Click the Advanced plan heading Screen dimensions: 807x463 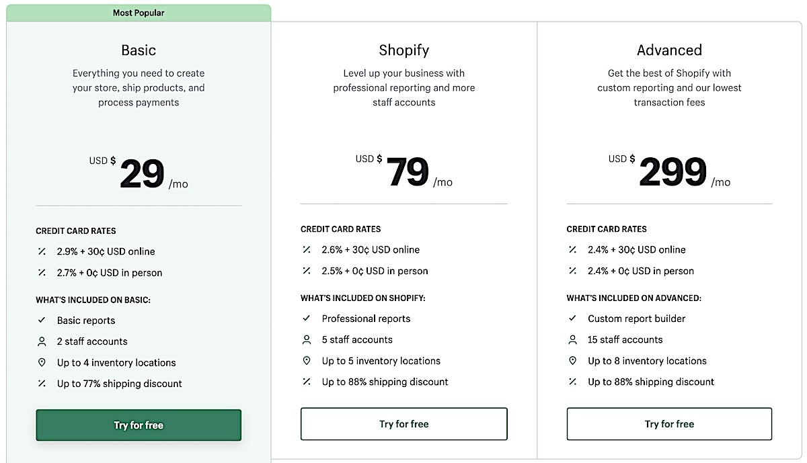coord(669,50)
